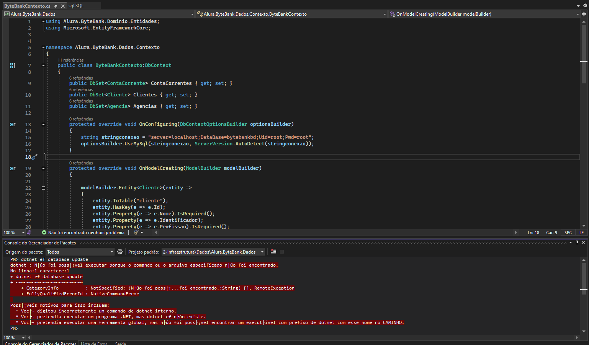The image size is (589, 345).
Task: Open the ByteBankContexto type navigation dropdown
Action: 291,14
